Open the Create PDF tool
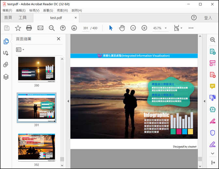Image resolution: width=219 pixels, height=169 pixels. coord(212,75)
